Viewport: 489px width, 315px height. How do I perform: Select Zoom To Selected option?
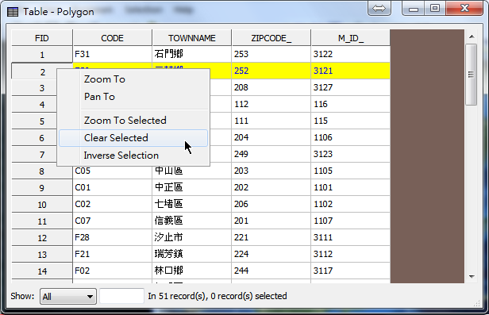click(125, 121)
